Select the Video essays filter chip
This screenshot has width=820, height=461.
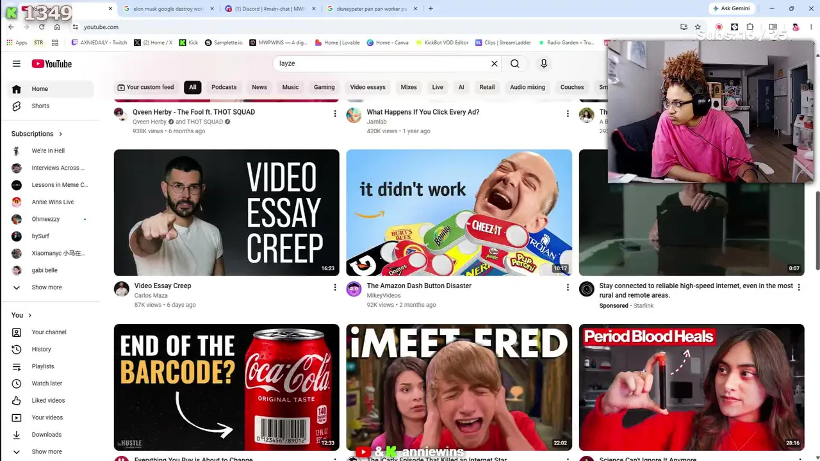pos(368,87)
